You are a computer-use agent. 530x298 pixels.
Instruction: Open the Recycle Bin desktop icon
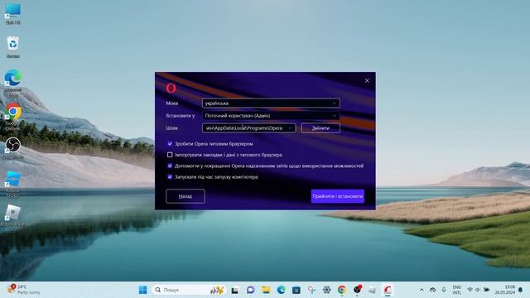13,47
